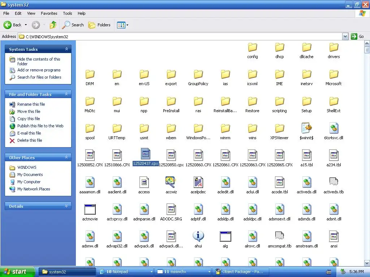Select the a15.tbl file icon
Screen dimensions: 370x277
pos(306,155)
